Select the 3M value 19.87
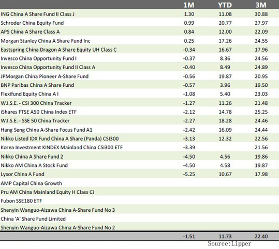 (x=261, y=165)
